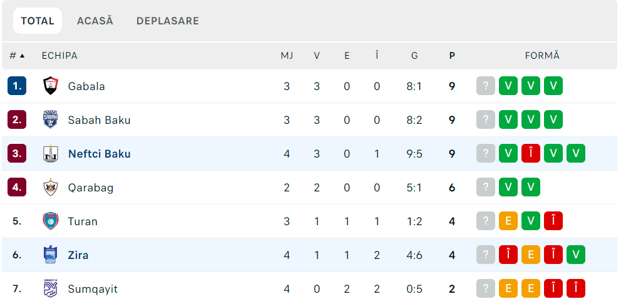Select the TOTAL standings tab
This screenshot has height=304, width=621.
[x=38, y=21]
